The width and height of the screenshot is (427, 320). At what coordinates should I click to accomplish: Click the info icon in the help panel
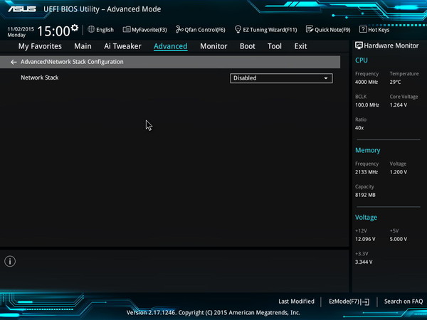(10, 261)
